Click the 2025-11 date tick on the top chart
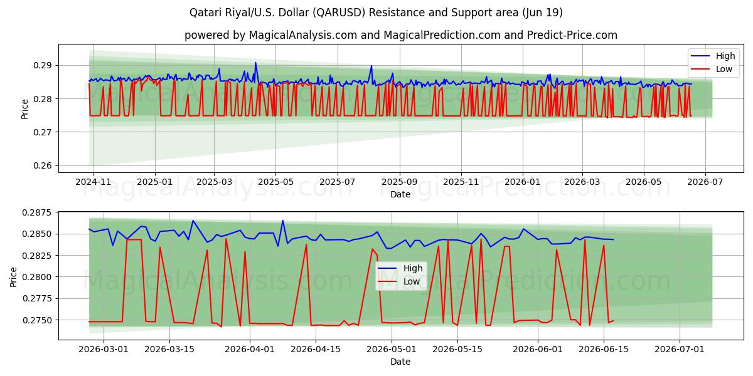The width and height of the screenshot is (753, 376). tap(461, 181)
